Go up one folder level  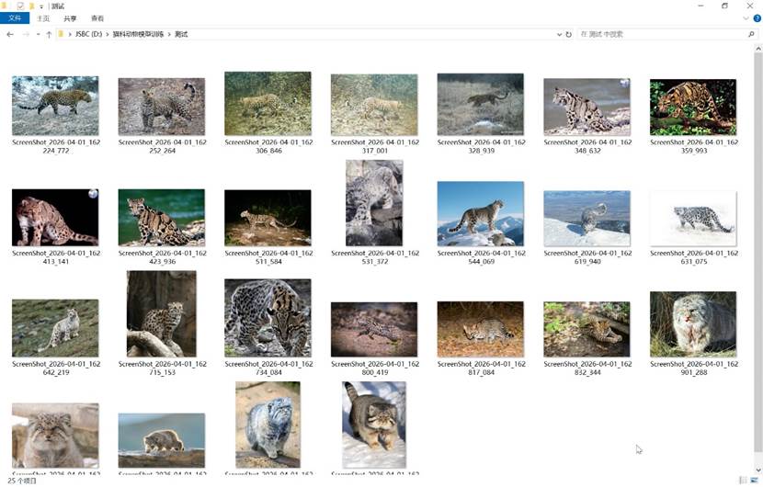point(49,34)
